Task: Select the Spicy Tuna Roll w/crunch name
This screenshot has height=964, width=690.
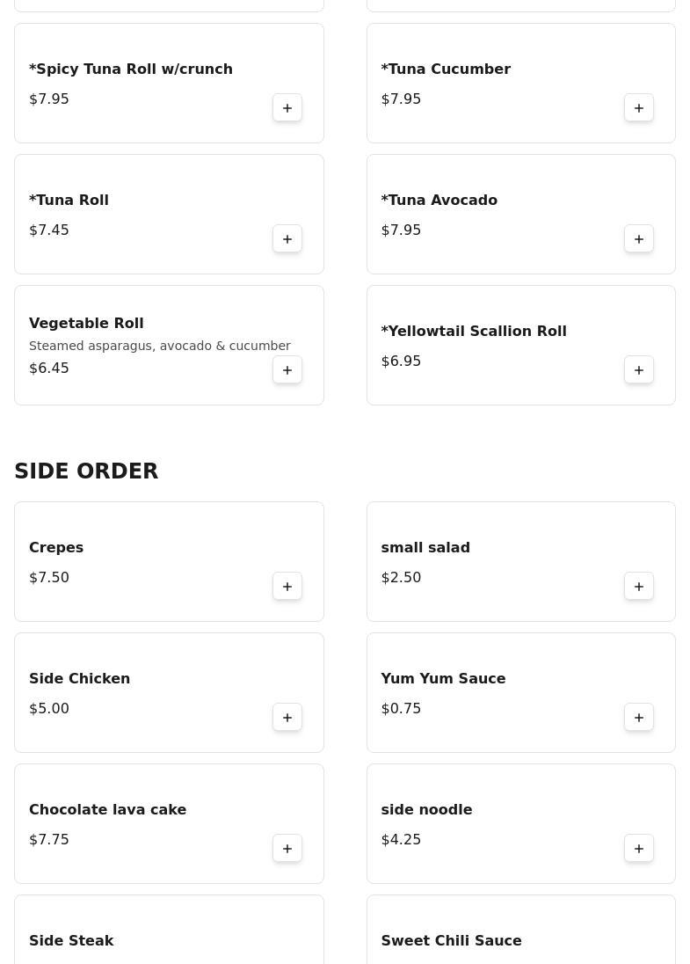Action: pos(131,69)
